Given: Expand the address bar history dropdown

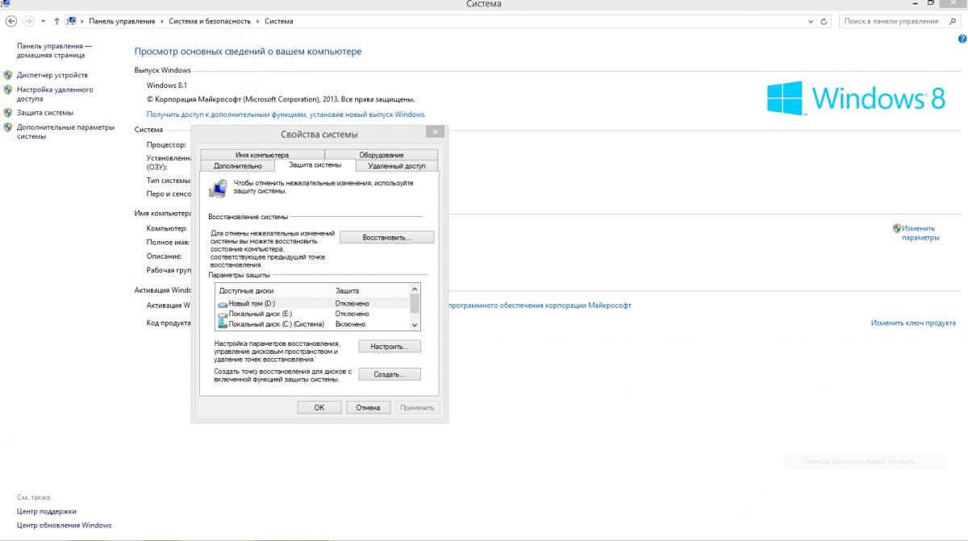Looking at the screenshot, I should [812, 21].
